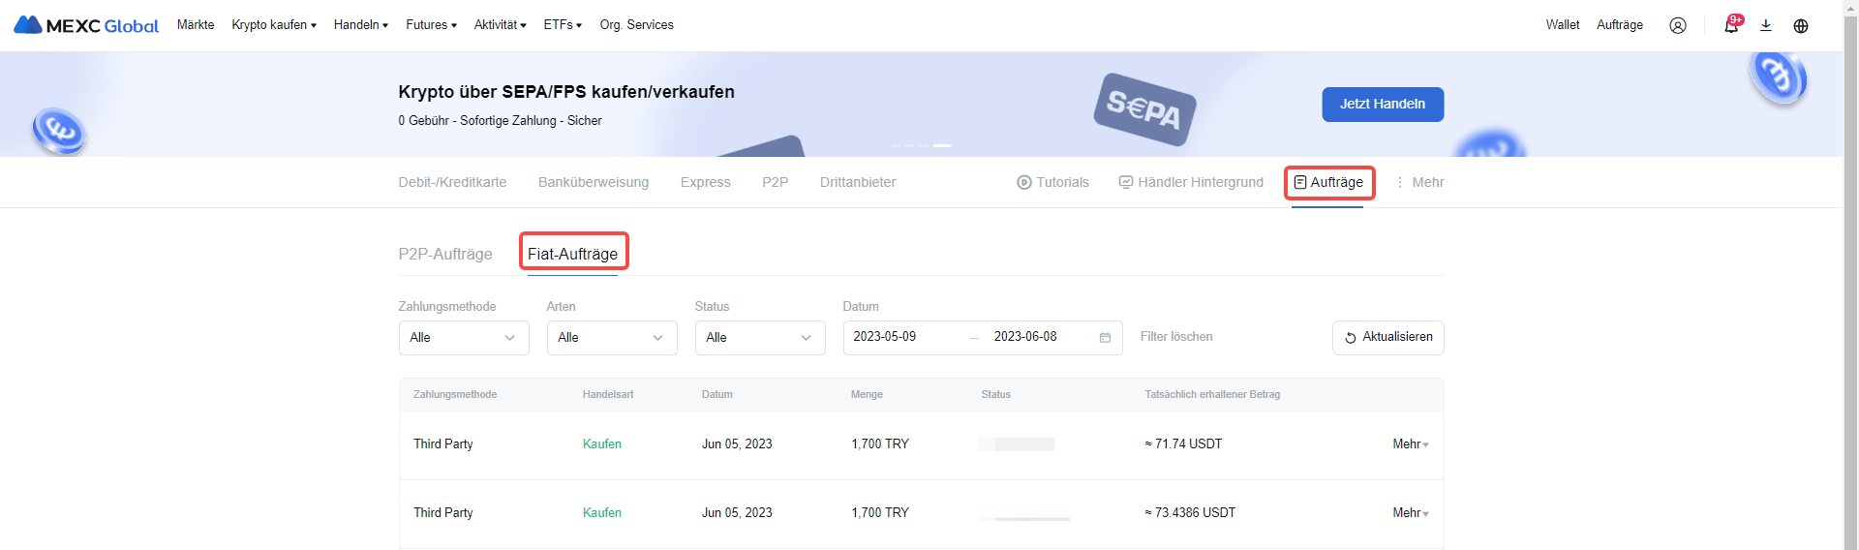Click the active banner carousel indicator
1859x550 pixels.
942,145
